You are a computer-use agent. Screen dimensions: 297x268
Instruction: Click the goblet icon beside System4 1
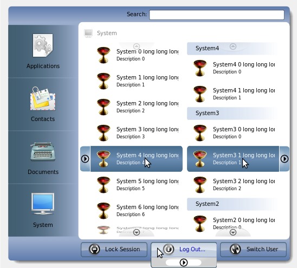pyautogui.click(x=200, y=94)
